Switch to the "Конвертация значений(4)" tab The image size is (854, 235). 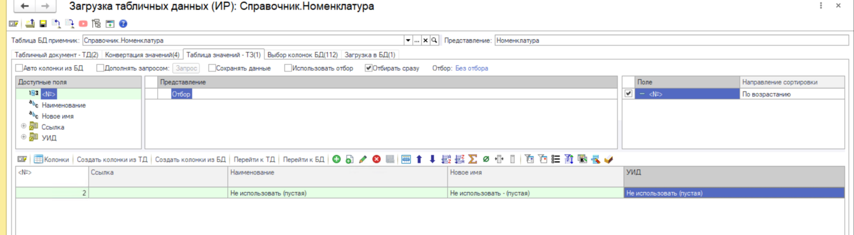click(142, 55)
